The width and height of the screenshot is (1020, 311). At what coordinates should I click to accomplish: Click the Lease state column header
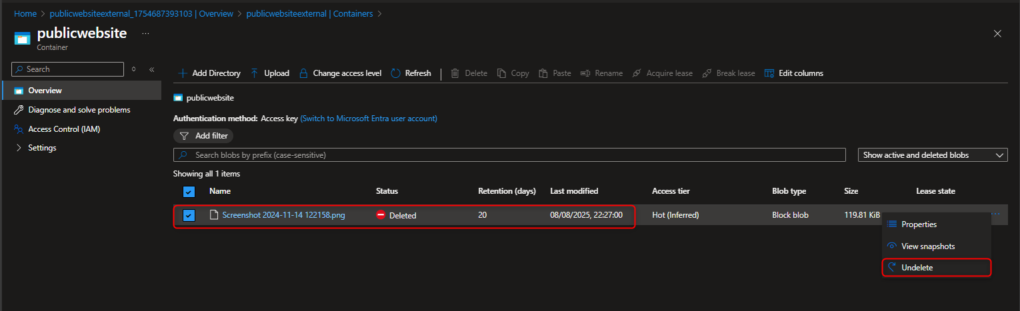tap(935, 191)
